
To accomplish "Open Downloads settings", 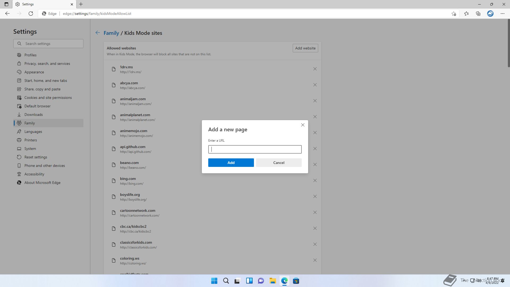I will 48,115.
